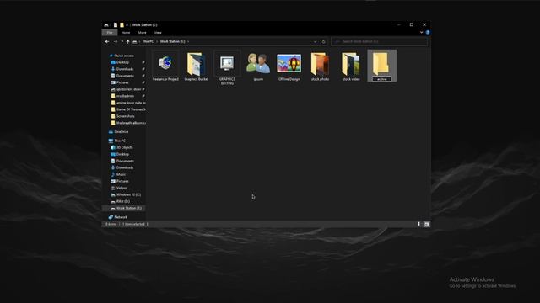Open the Music folder in sidebar
Viewport: 540px width, 303px height.
pyautogui.click(x=121, y=174)
